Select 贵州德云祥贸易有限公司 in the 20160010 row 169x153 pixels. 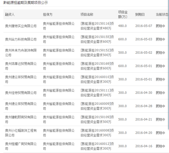(x=21, y=79)
